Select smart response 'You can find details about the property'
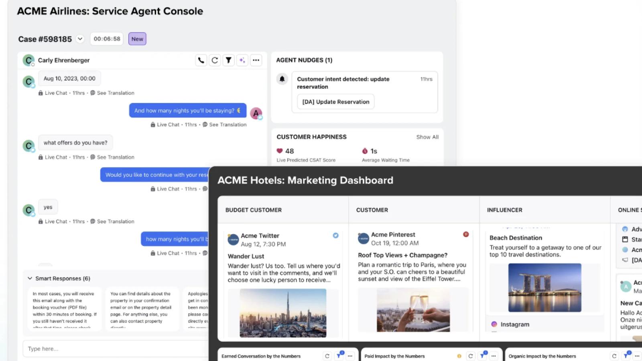The width and height of the screenshot is (642, 361). point(142,308)
